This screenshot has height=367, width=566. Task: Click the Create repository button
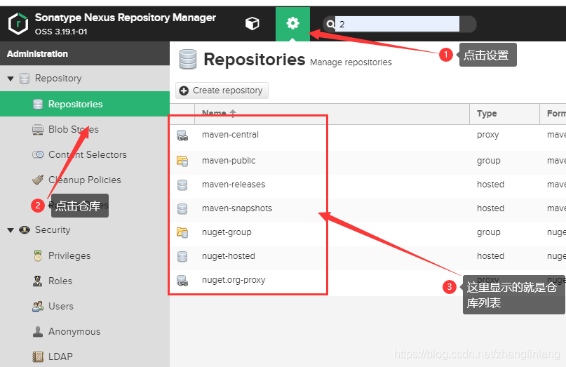pyautogui.click(x=222, y=91)
